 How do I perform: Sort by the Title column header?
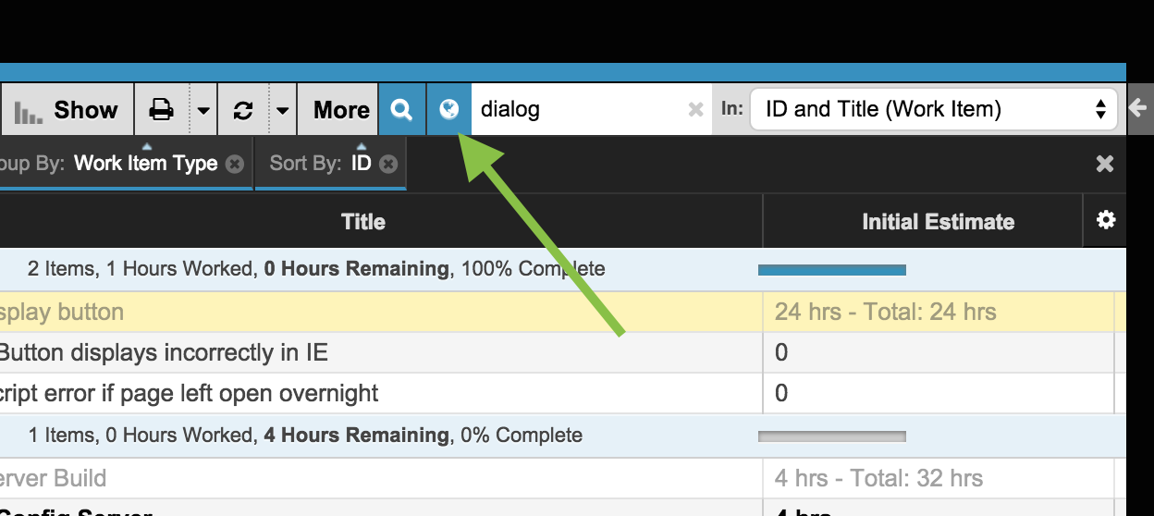[x=363, y=221]
